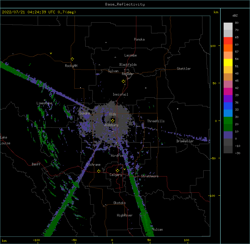250x244 pixels.
Task: Click the Vulcan label
Action: [157, 230]
